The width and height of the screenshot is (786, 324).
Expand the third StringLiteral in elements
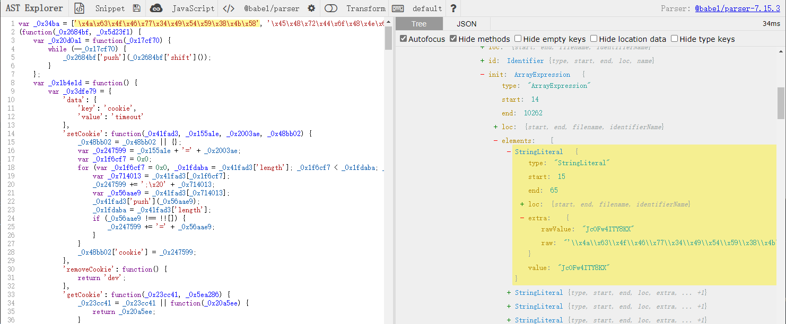(x=509, y=306)
